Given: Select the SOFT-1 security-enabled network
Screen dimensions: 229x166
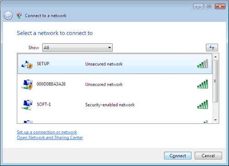Looking at the screenshot, I should (115, 105).
